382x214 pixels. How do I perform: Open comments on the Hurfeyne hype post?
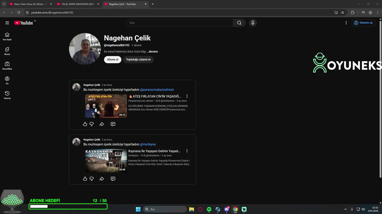[113, 179]
